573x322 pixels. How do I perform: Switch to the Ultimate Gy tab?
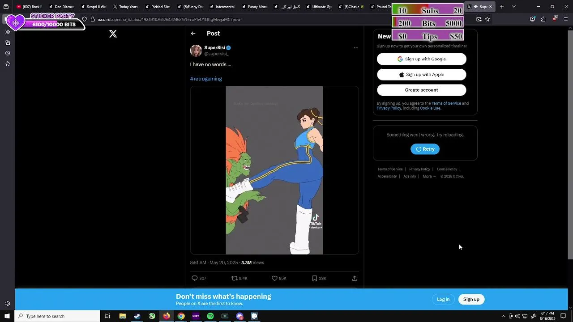coord(319,7)
